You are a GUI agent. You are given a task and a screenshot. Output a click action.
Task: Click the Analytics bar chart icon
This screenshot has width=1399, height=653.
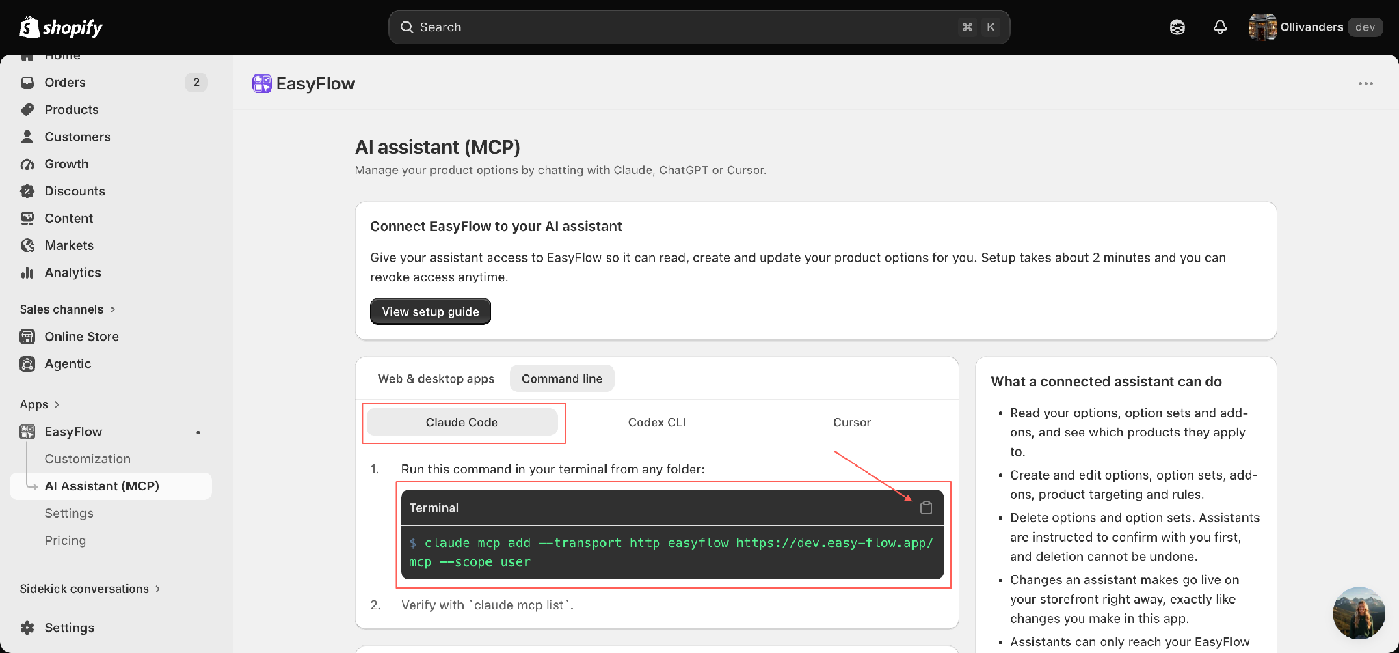click(27, 273)
